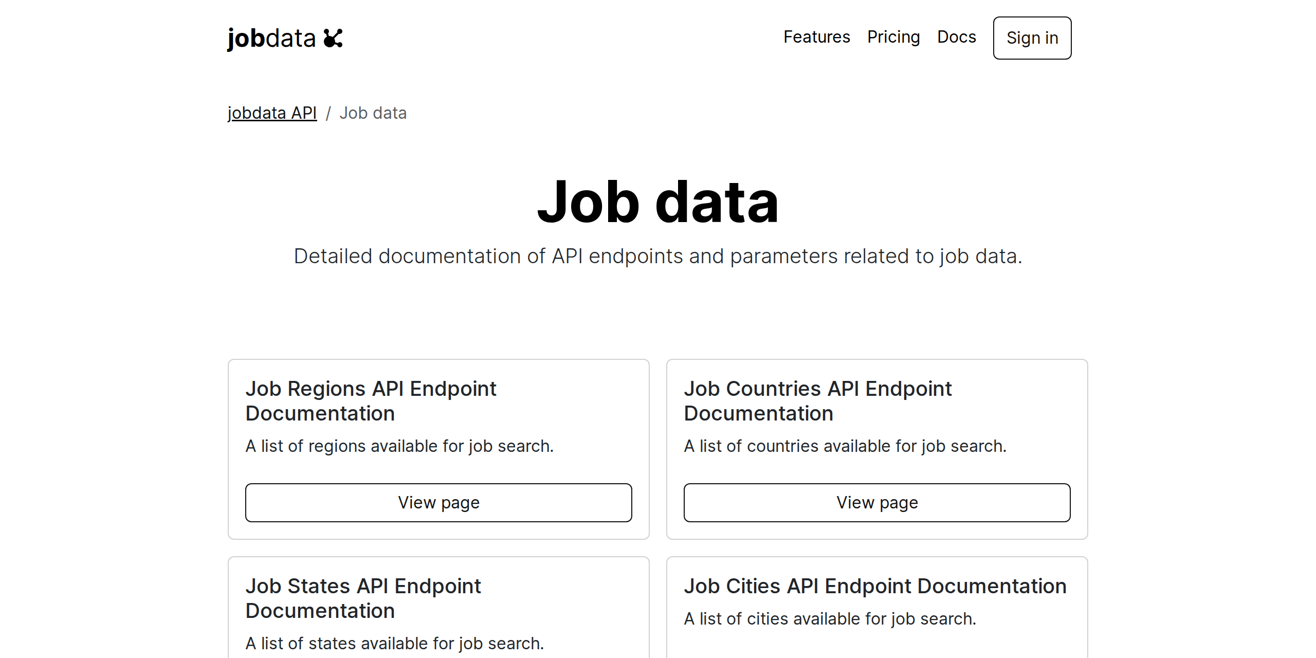The image size is (1316, 658).
Task: Click the Job data breadcrumb label
Action: [x=373, y=113]
